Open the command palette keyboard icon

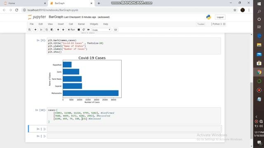click(x=115, y=30)
